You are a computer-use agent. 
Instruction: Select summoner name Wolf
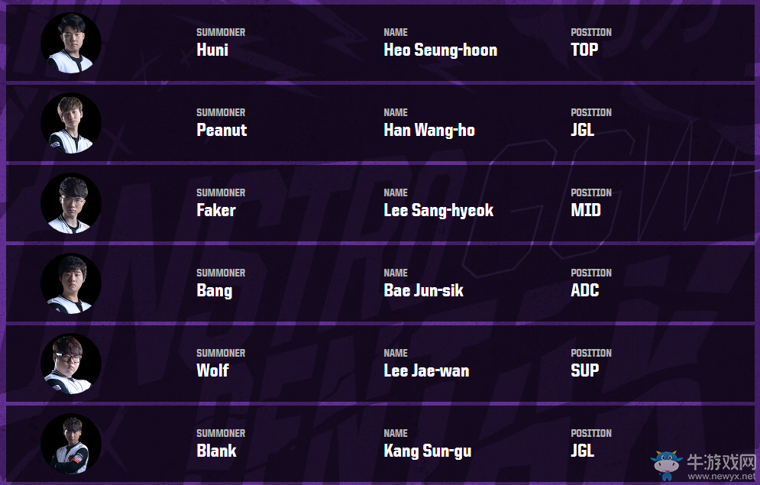[x=212, y=371]
